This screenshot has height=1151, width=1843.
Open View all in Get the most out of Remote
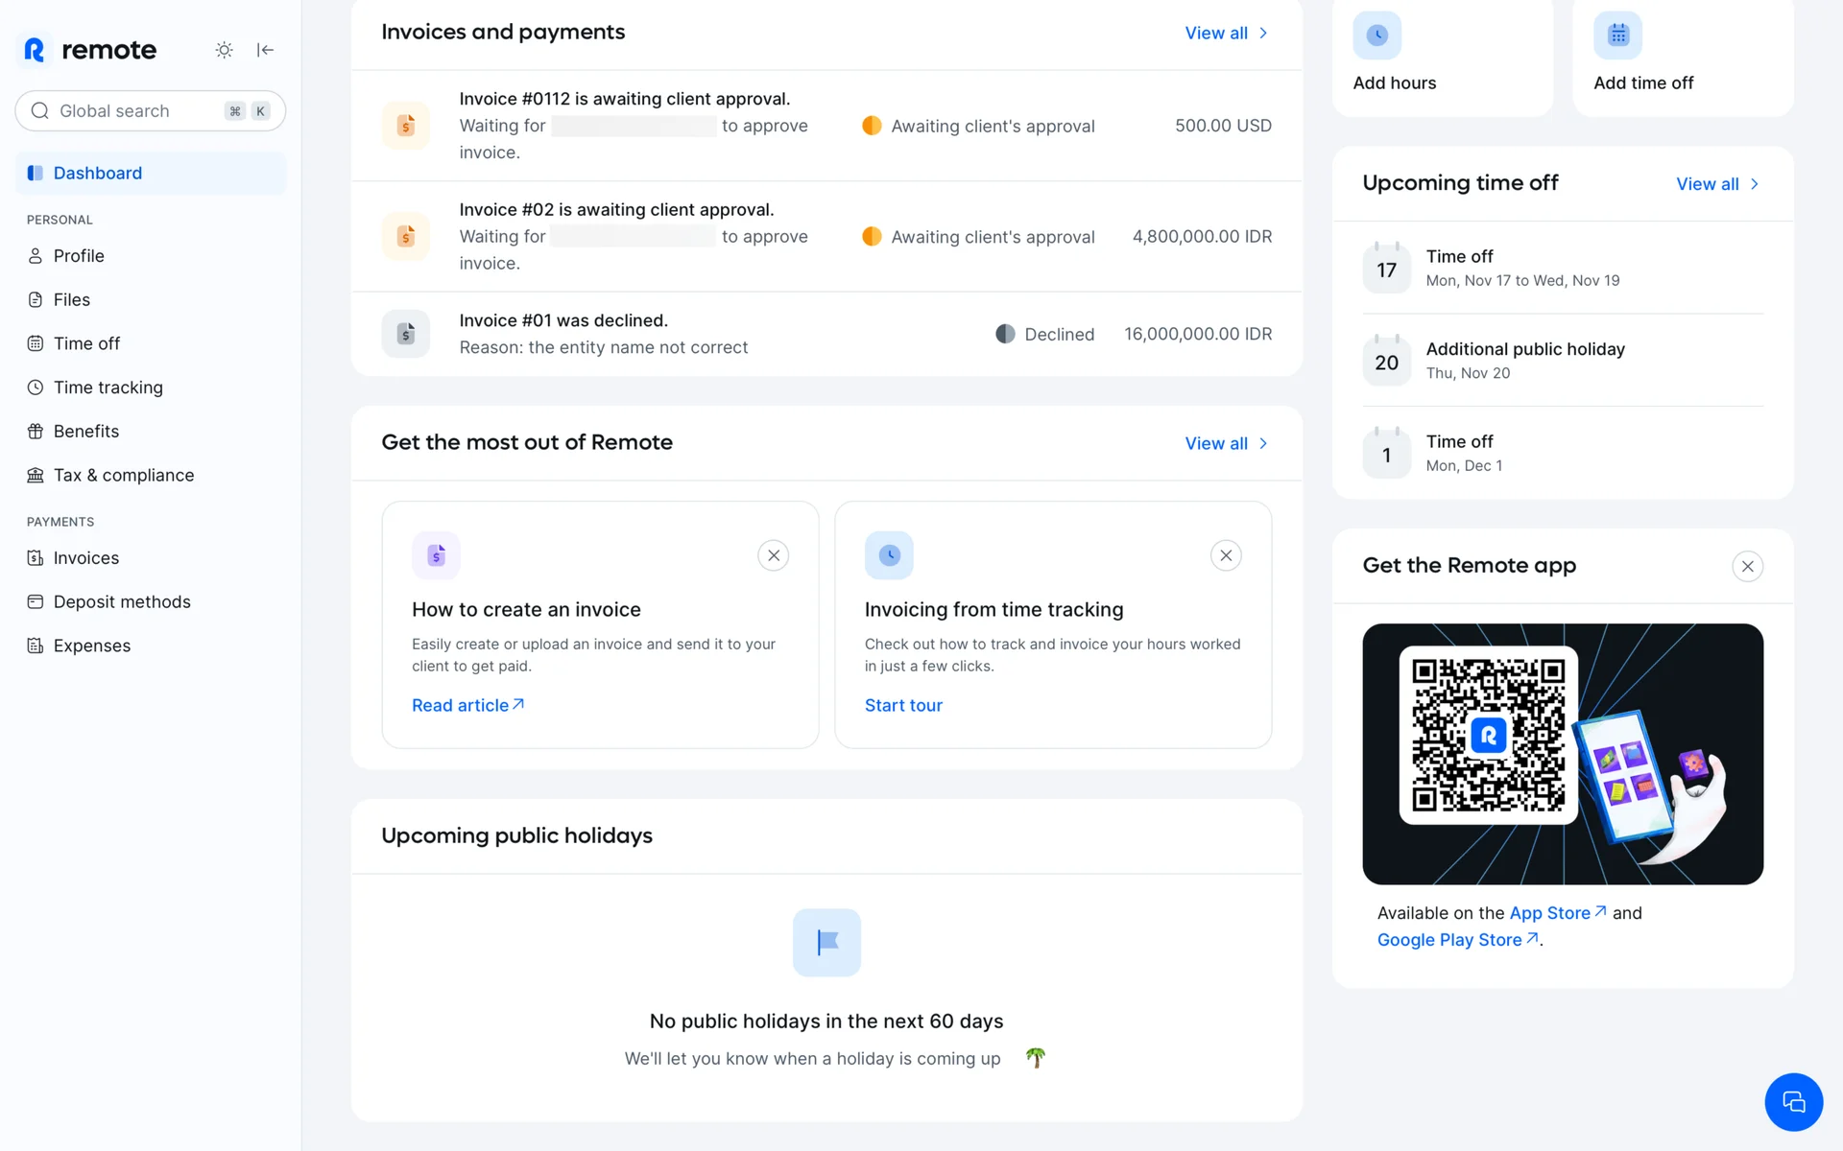(1226, 443)
